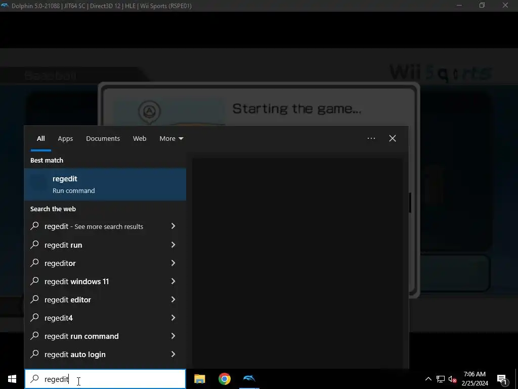Expand chevron beside 'regedit windows 11'
This screenshot has height=389, width=518.
173,281
